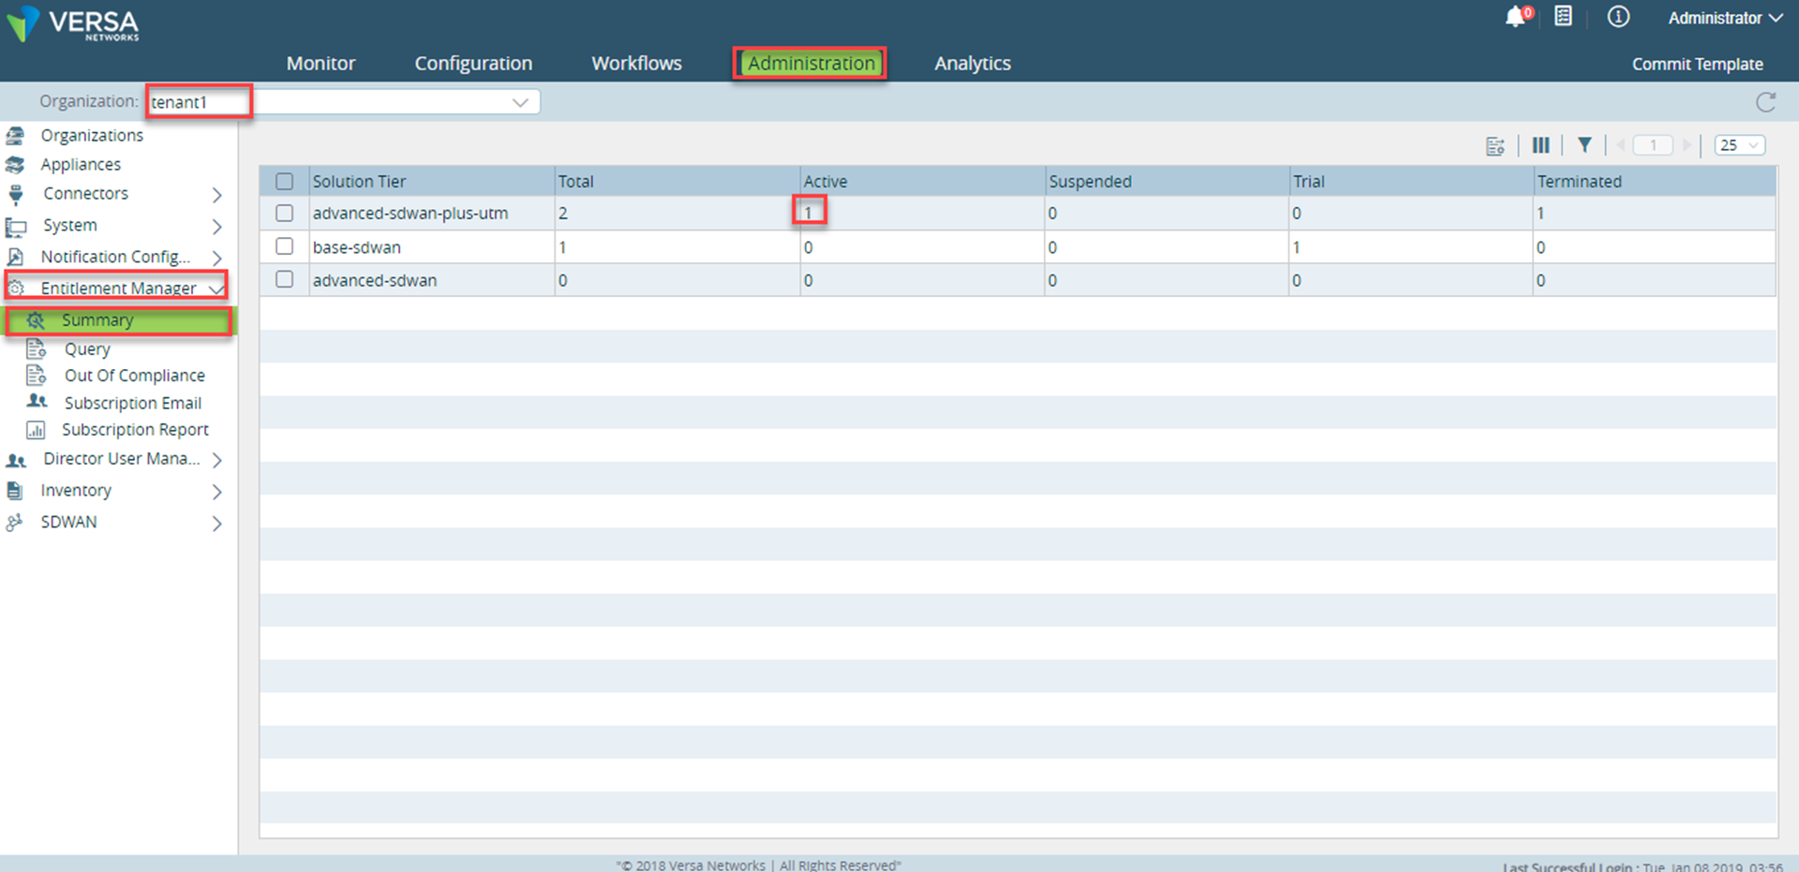The image size is (1799, 872).
Task: Click the Summary magnifier icon
Action: pos(36,320)
